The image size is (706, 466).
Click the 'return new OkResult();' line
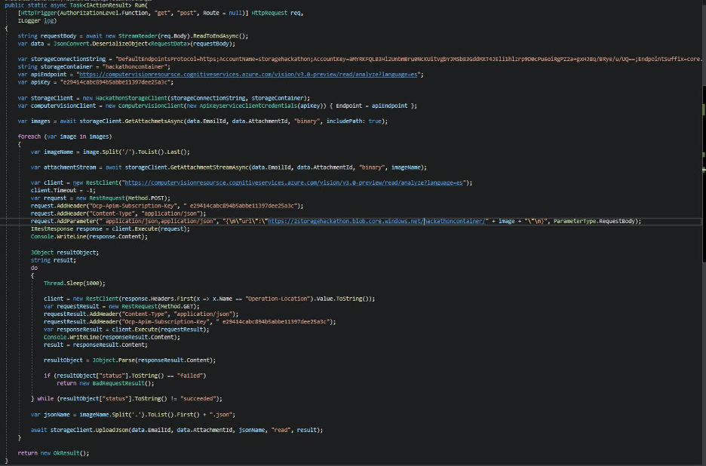[53, 453]
